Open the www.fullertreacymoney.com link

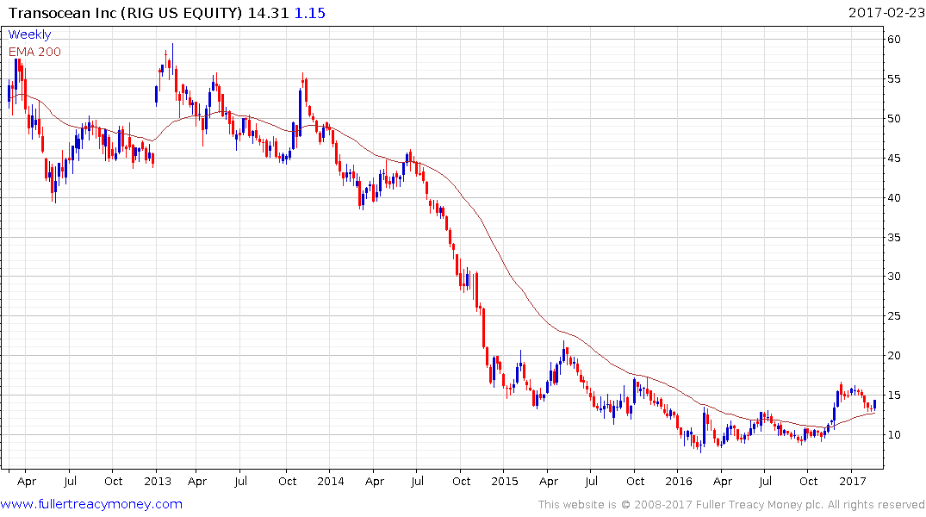91,504
